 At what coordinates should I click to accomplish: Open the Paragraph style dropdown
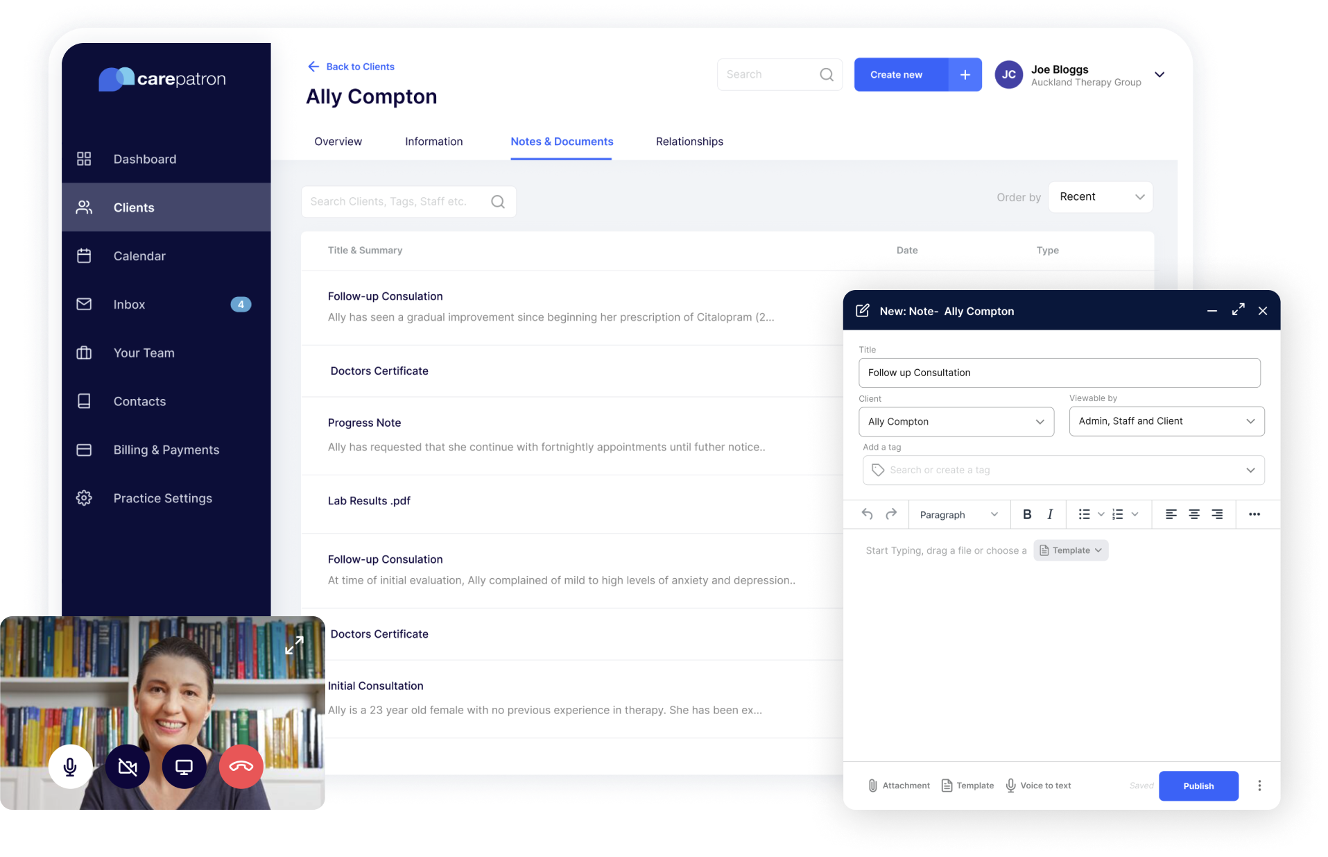(958, 514)
